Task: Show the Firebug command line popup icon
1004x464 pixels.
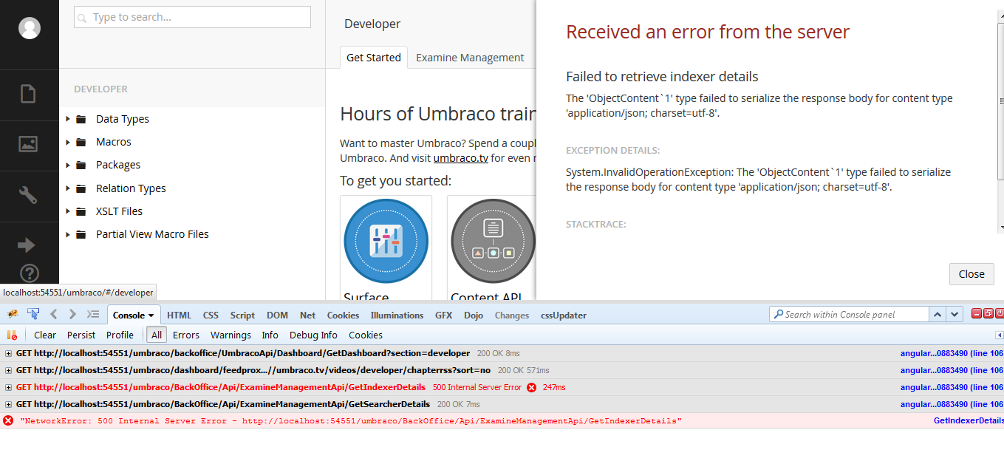Action: 93,314
